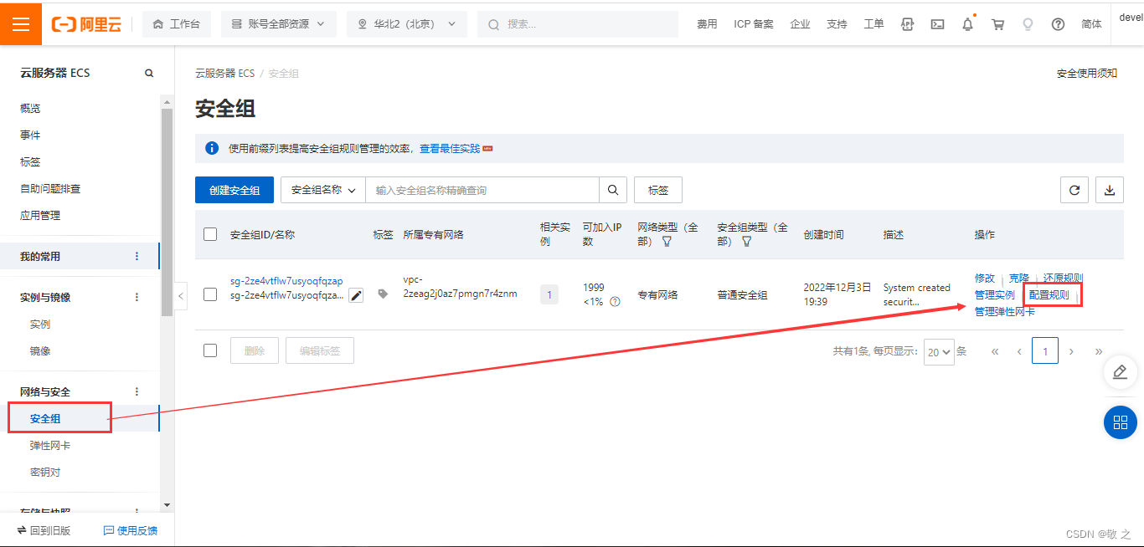Open the orange hamburger menu
Screen dimensions: 1144x547
21,24
